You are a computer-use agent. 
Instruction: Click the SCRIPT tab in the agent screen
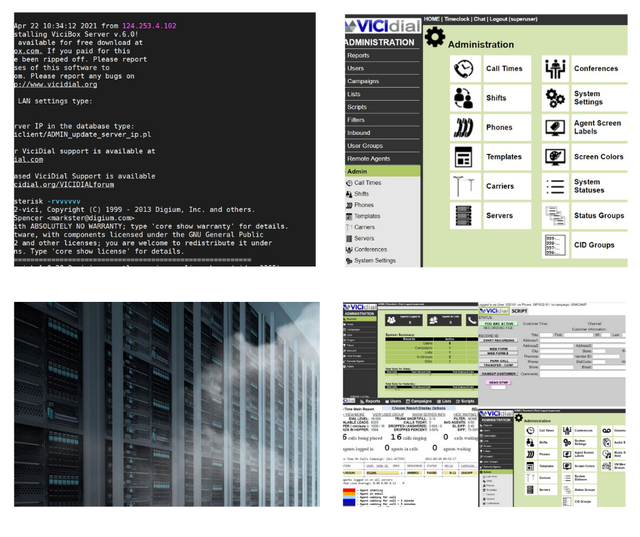click(519, 311)
